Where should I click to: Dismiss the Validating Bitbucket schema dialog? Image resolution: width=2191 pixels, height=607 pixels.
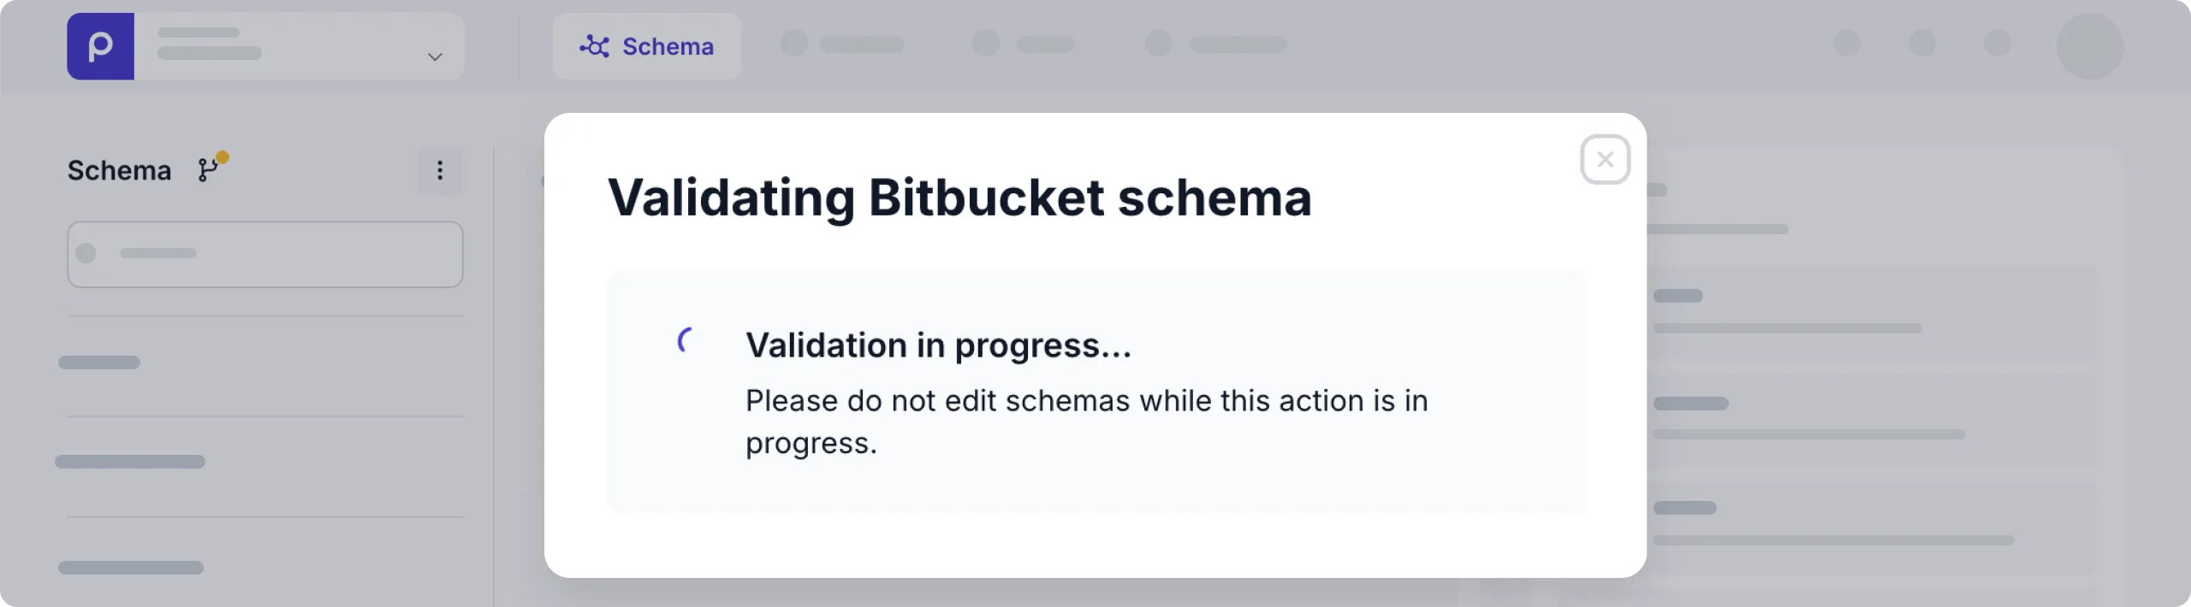1606,159
